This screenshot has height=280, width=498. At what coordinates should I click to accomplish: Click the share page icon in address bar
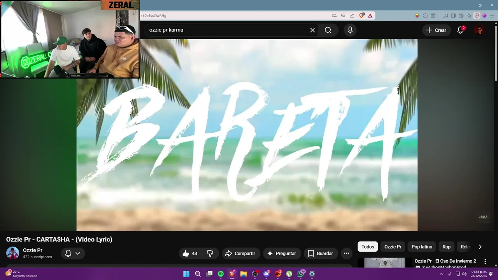(x=352, y=16)
